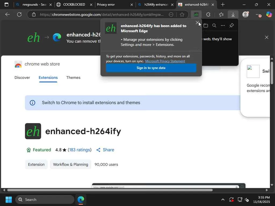Switch to the COCKBLOCKED tab
275x206 pixels.
[74, 5]
